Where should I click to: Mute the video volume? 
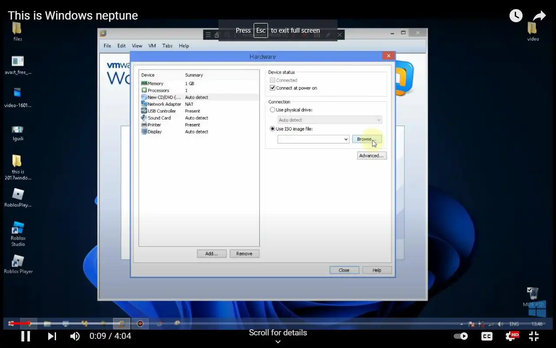coord(75,336)
